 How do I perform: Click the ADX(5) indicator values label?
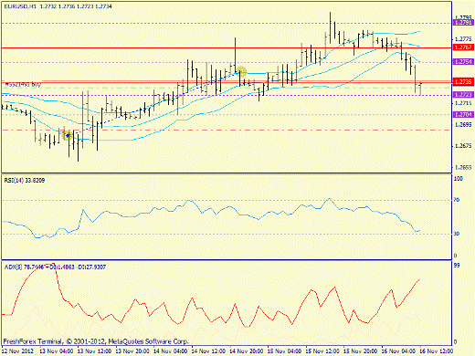click(x=55, y=267)
